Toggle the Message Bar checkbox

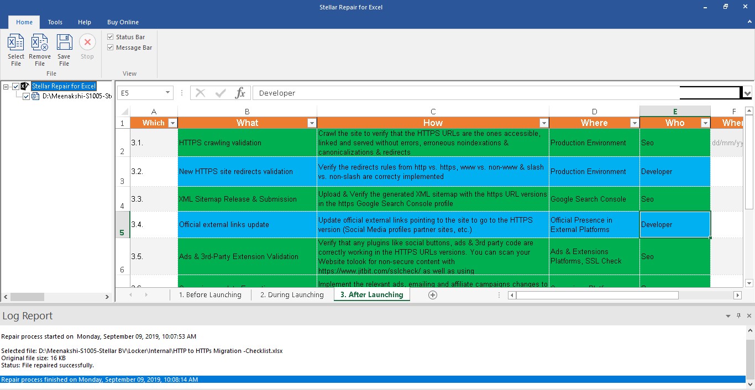pyautogui.click(x=111, y=48)
